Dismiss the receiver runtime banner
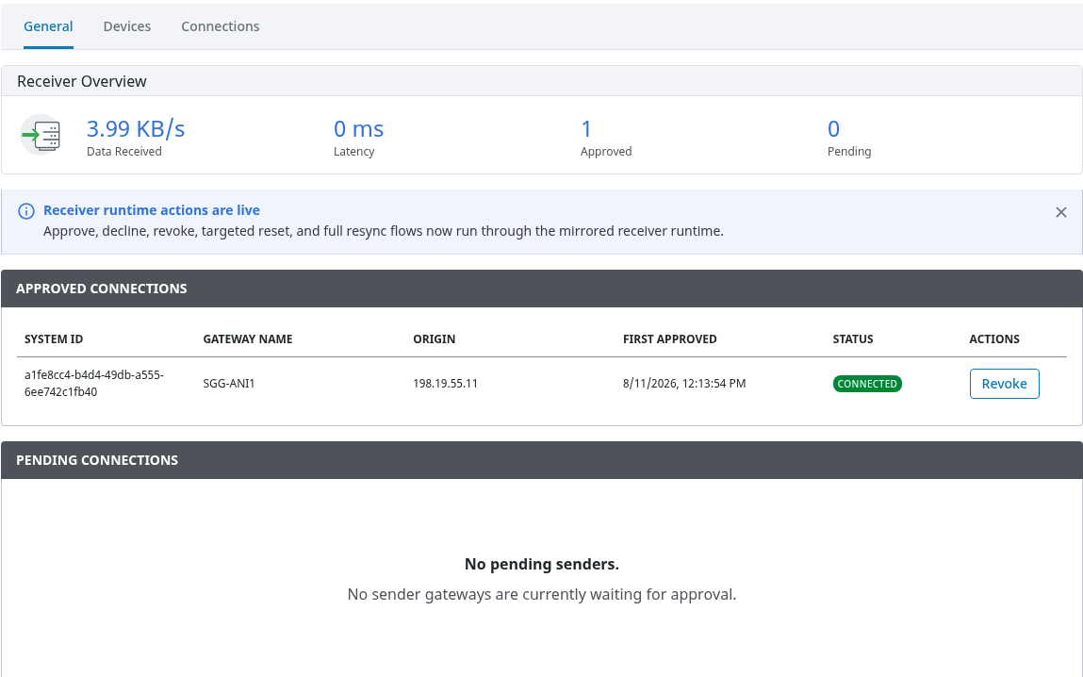Viewport: 1083px width, 677px height. pyautogui.click(x=1061, y=212)
